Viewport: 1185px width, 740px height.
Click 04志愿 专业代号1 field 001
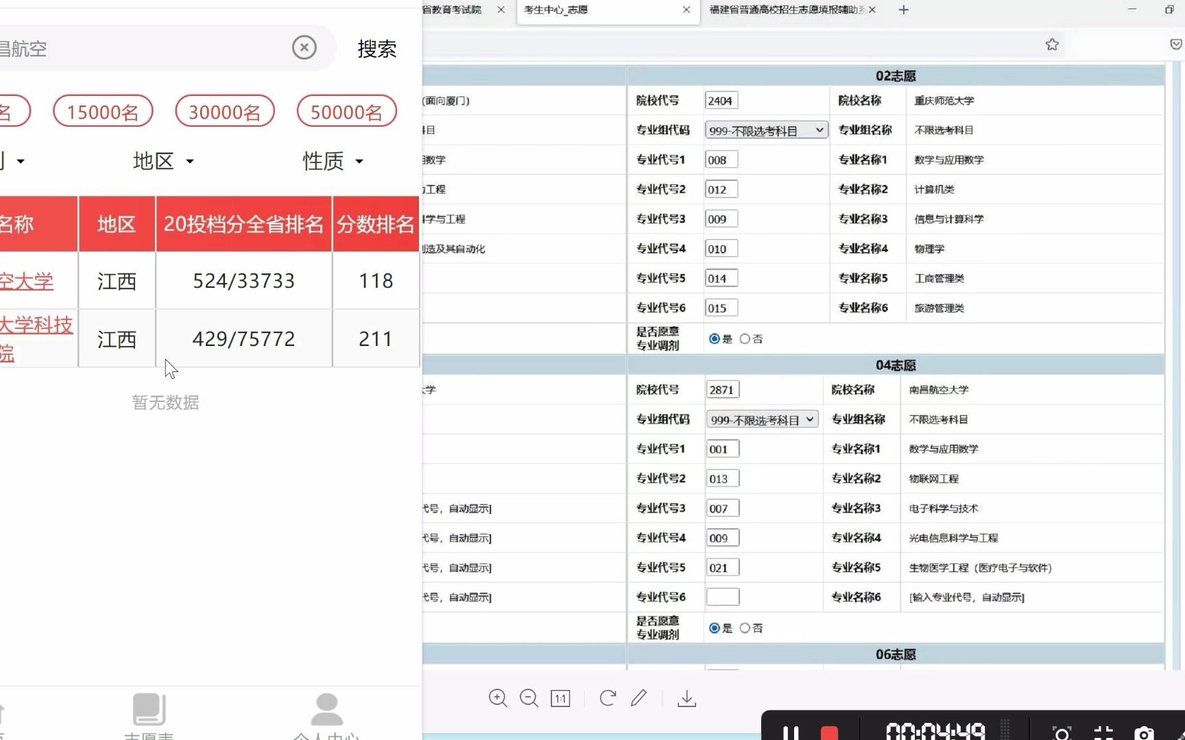723,449
